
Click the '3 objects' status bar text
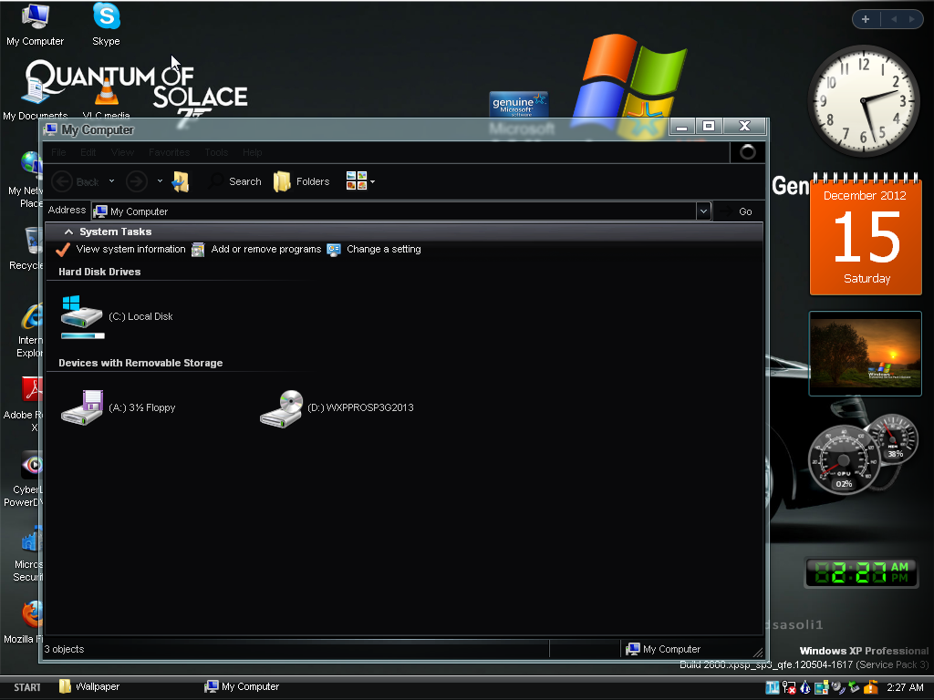[x=65, y=649]
